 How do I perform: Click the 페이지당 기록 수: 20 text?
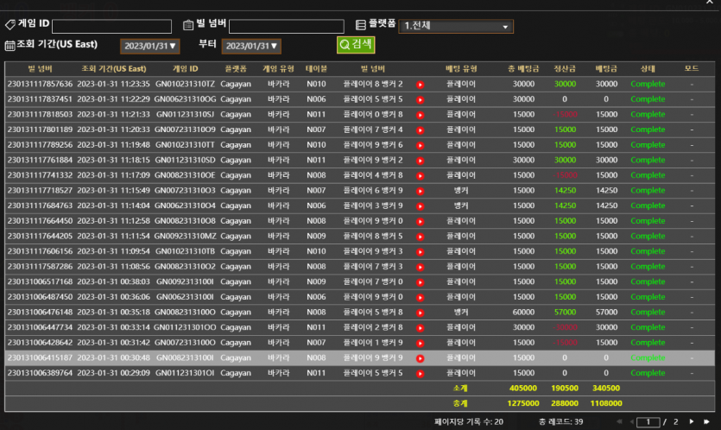(469, 421)
